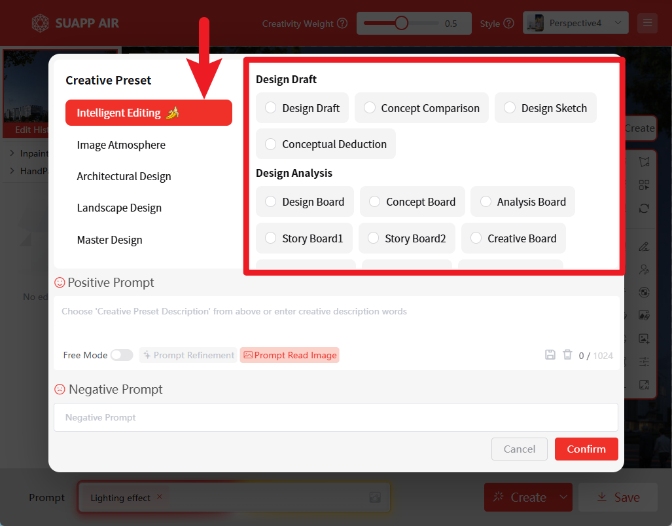Viewport: 672px width, 526px height.
Task: Open the Style dropdown showing Perspective4
Action: 576,23
